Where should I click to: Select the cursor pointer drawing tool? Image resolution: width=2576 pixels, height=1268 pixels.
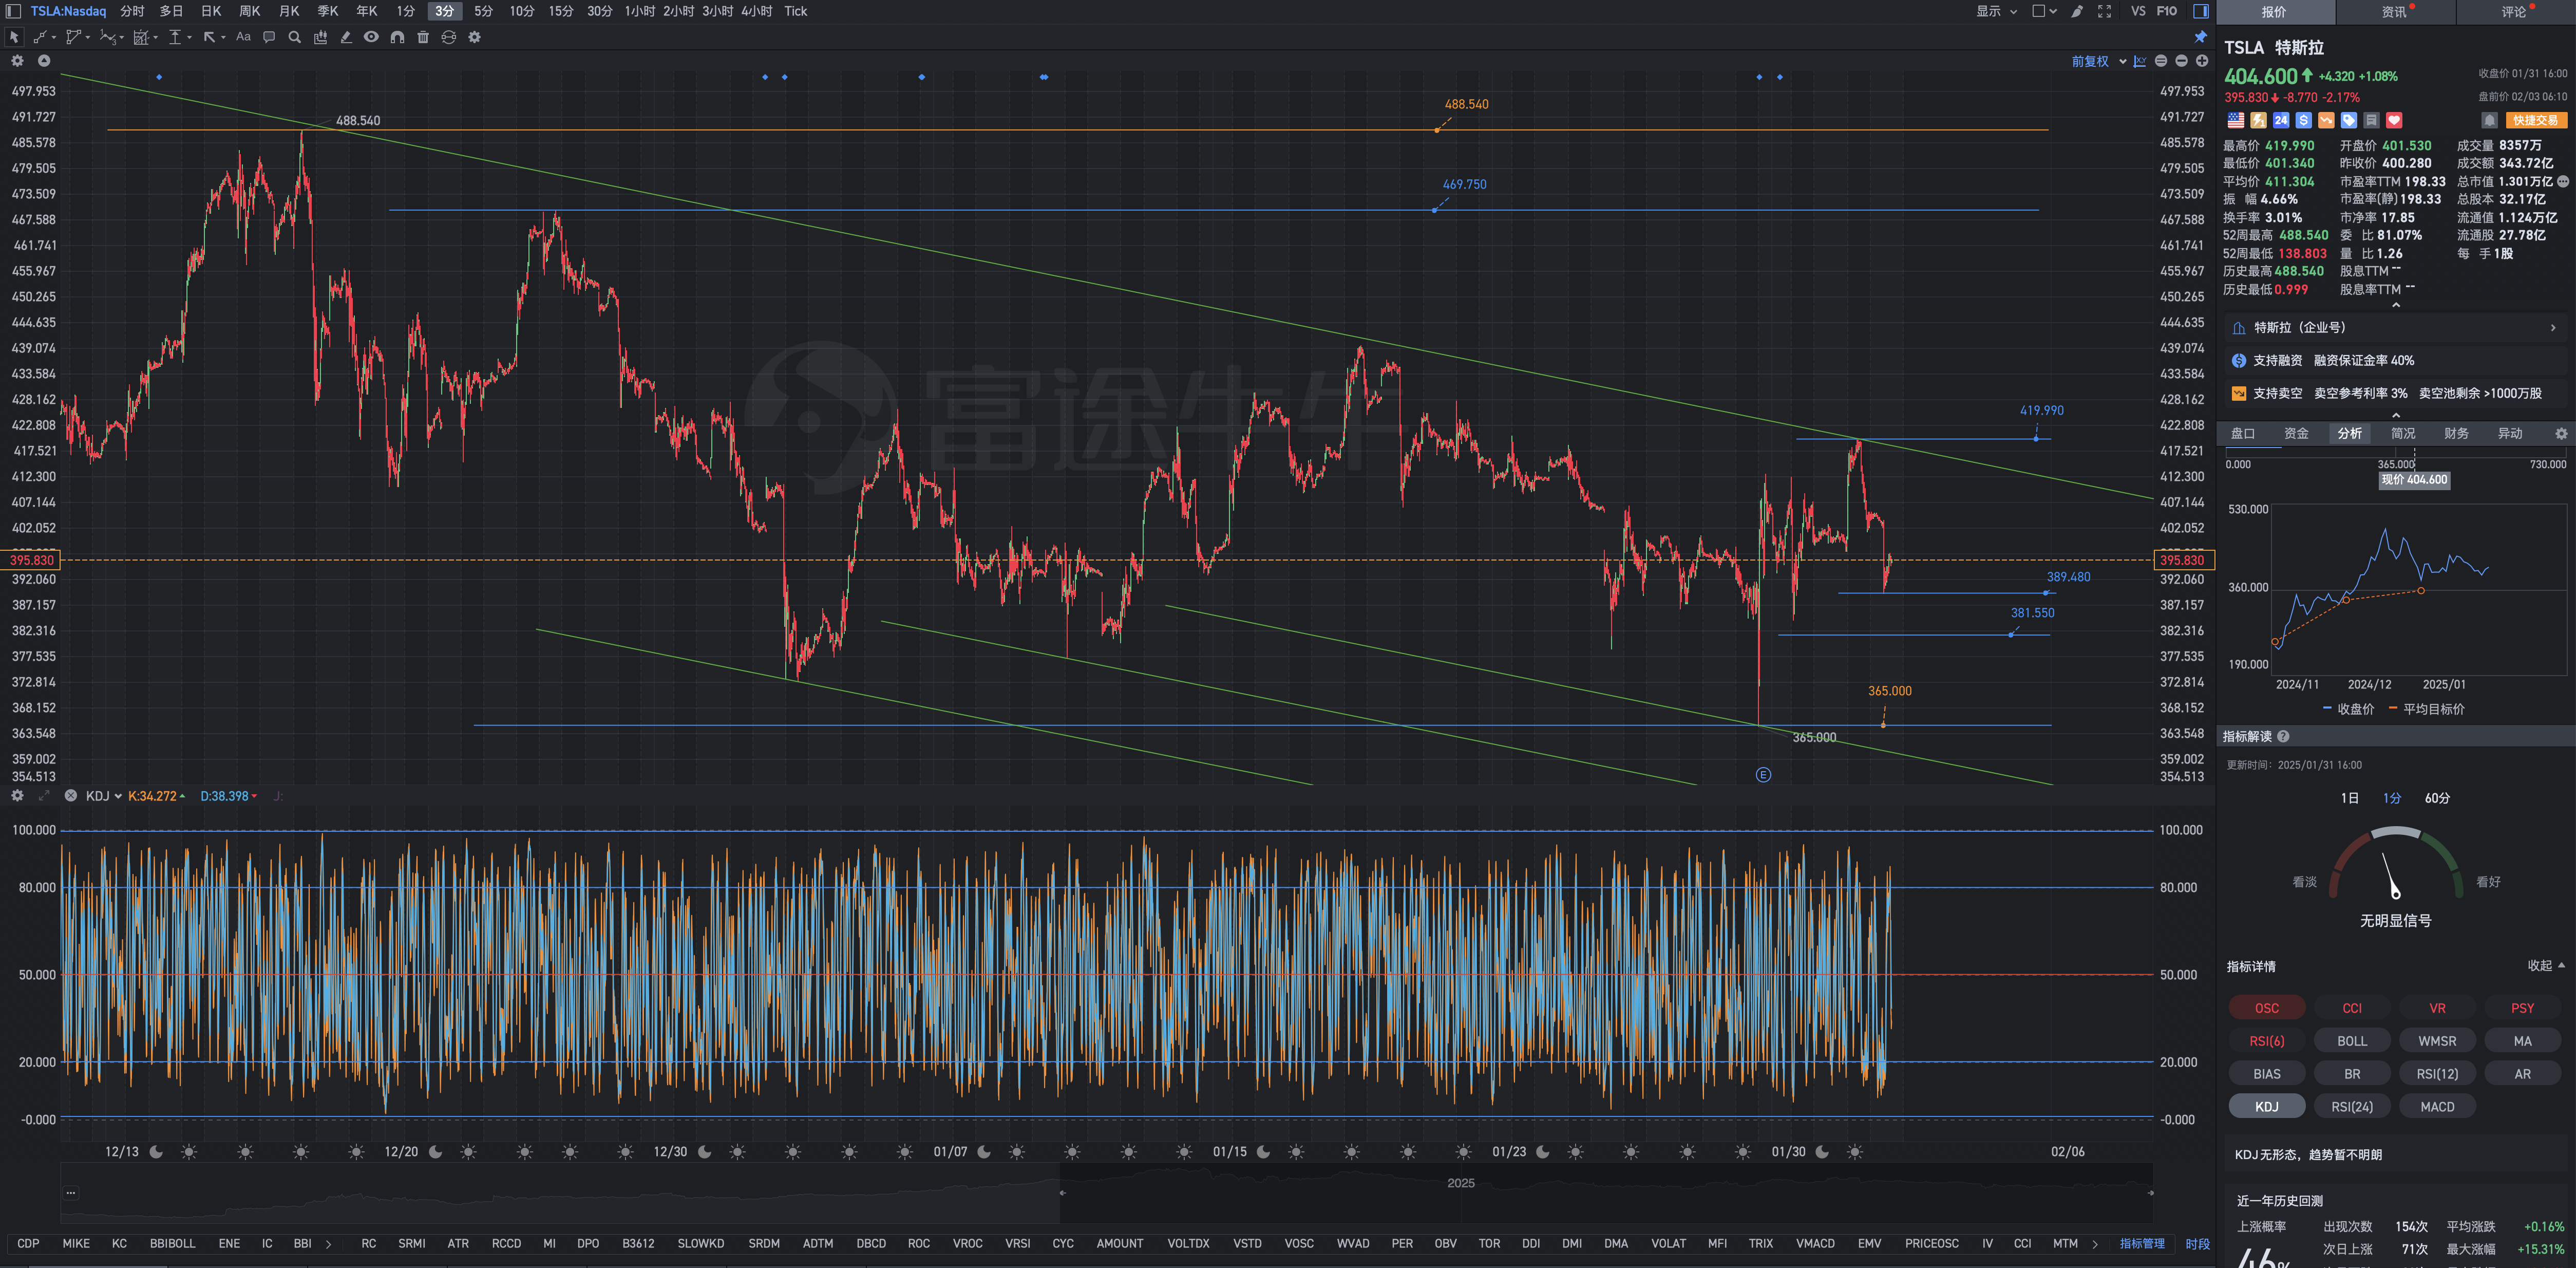(x=14, y=37)
